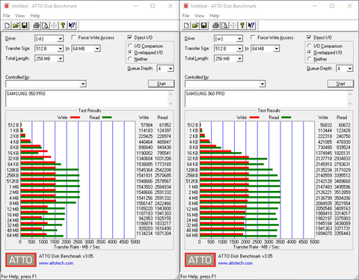
Task: Open Help menu in right window
Action: tap(215, 16)
